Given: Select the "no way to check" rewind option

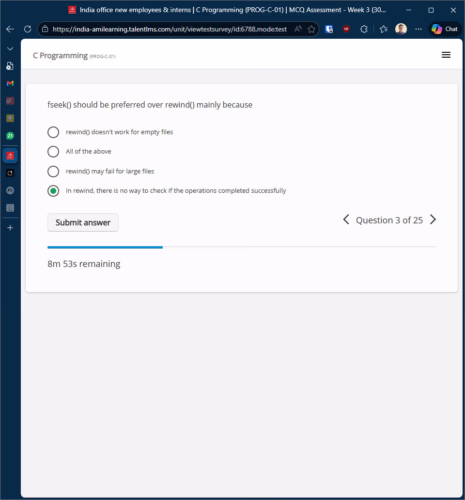Looking at the screenshot, I should point(53,191).
